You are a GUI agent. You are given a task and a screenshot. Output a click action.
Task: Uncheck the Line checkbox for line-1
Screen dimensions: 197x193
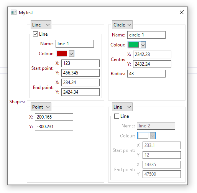coord(35,34)
